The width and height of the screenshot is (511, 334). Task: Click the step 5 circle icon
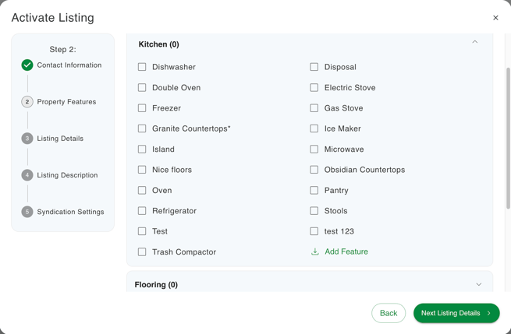point(27,212)
